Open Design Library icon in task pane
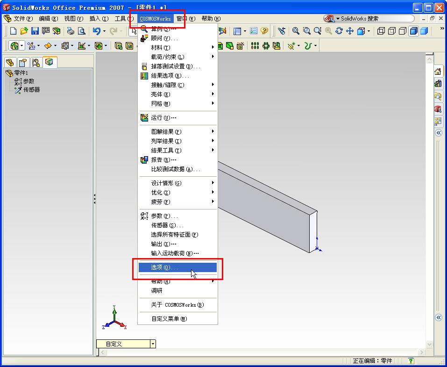 point(438,84)
